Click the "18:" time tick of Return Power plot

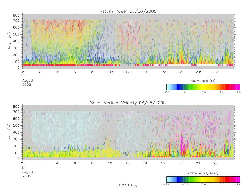(x=181, y=72)
